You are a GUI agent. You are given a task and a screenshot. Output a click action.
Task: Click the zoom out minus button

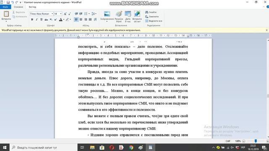click(x=243, y=141)
